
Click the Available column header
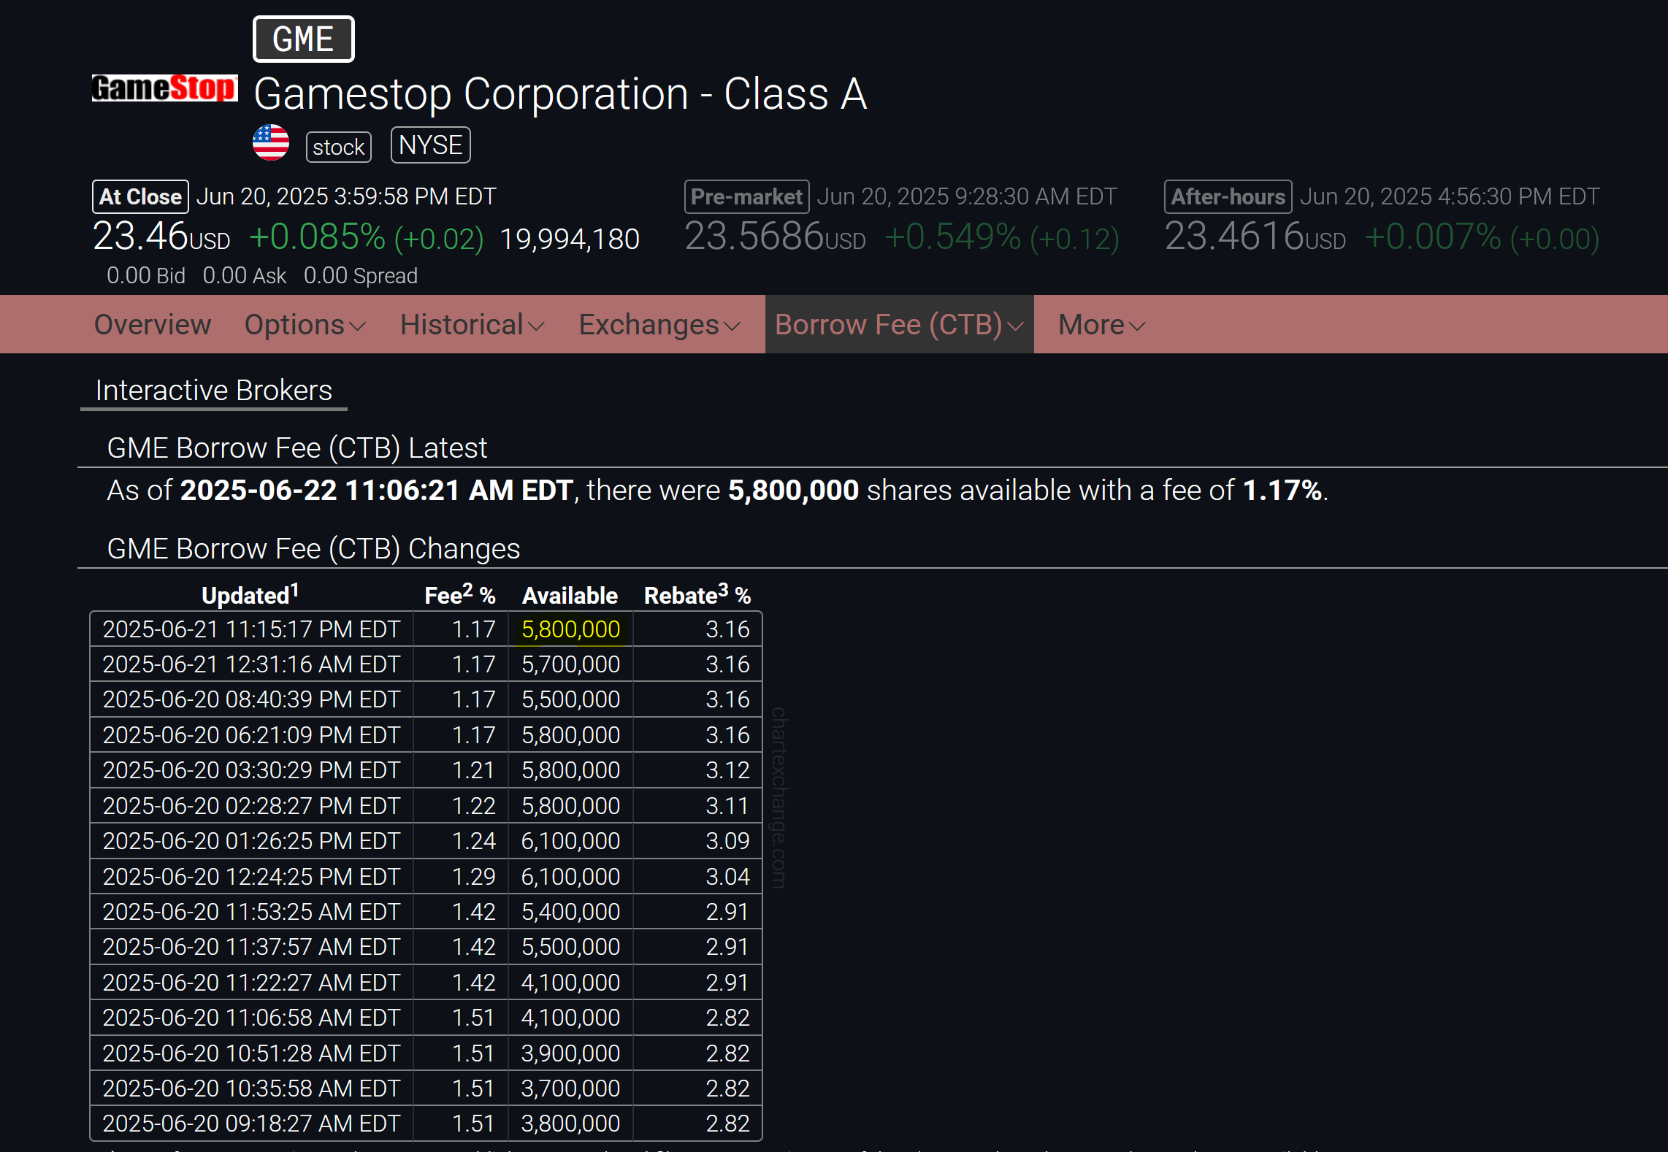pos(570,595)
